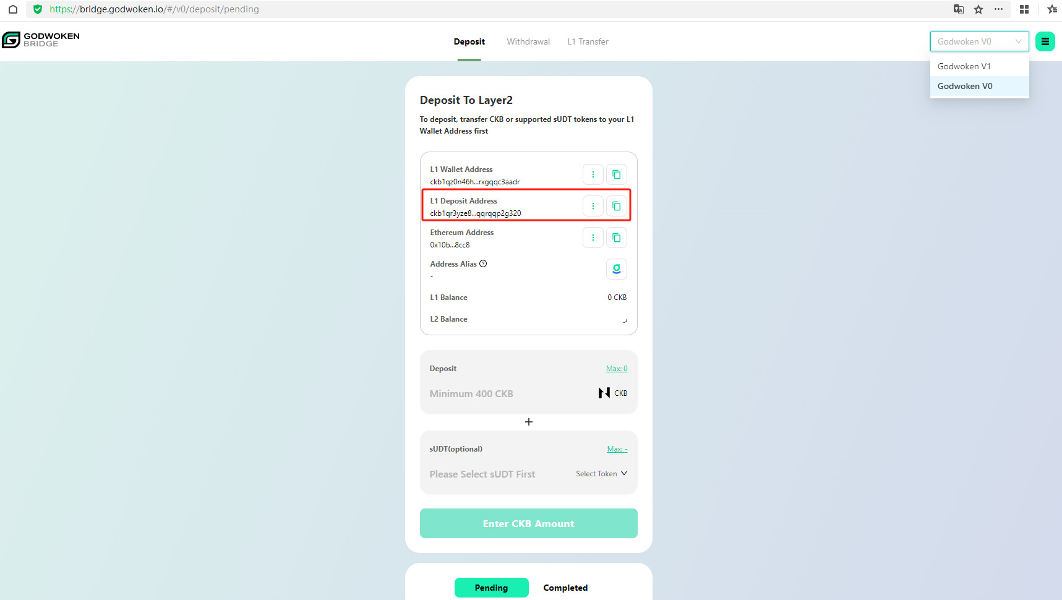Click the Address Alias search icon
1062x600 pixels.
pyautogui.click(x=616, y=269)
